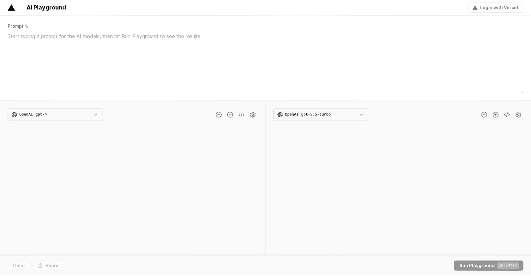Add a model panel after gpt-4
The height and width of the screenshot is (276, 531).
pos(230,115)
